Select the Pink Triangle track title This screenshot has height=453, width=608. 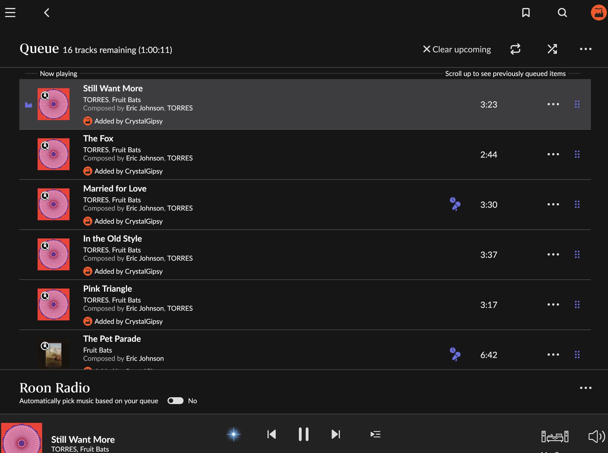[107, 289]
